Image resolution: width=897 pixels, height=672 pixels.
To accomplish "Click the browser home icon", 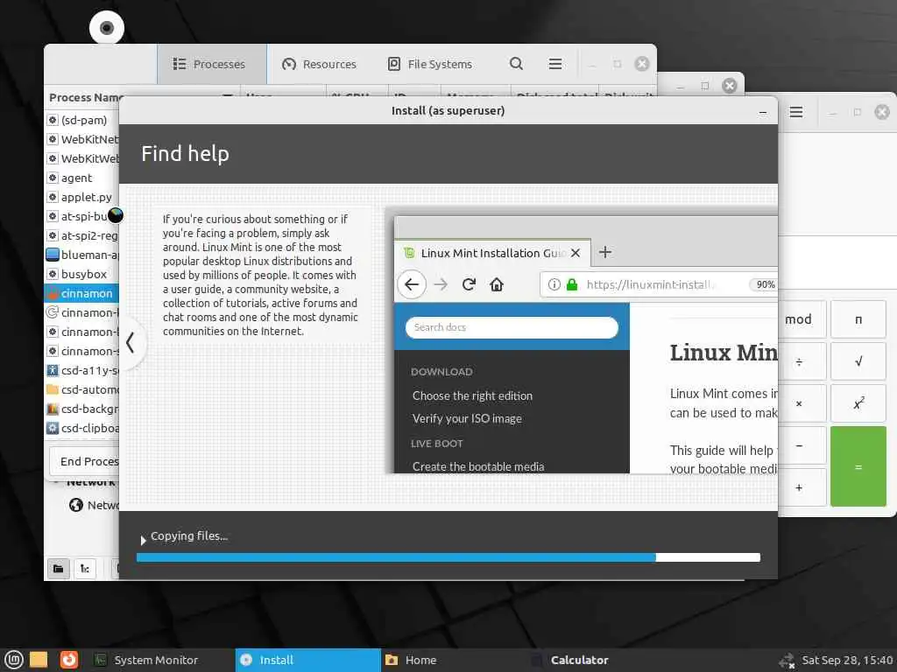I will (497, 284).
